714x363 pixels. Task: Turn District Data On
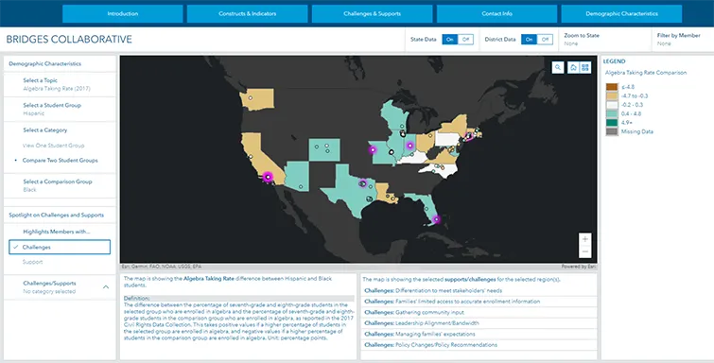coord(529,40)
